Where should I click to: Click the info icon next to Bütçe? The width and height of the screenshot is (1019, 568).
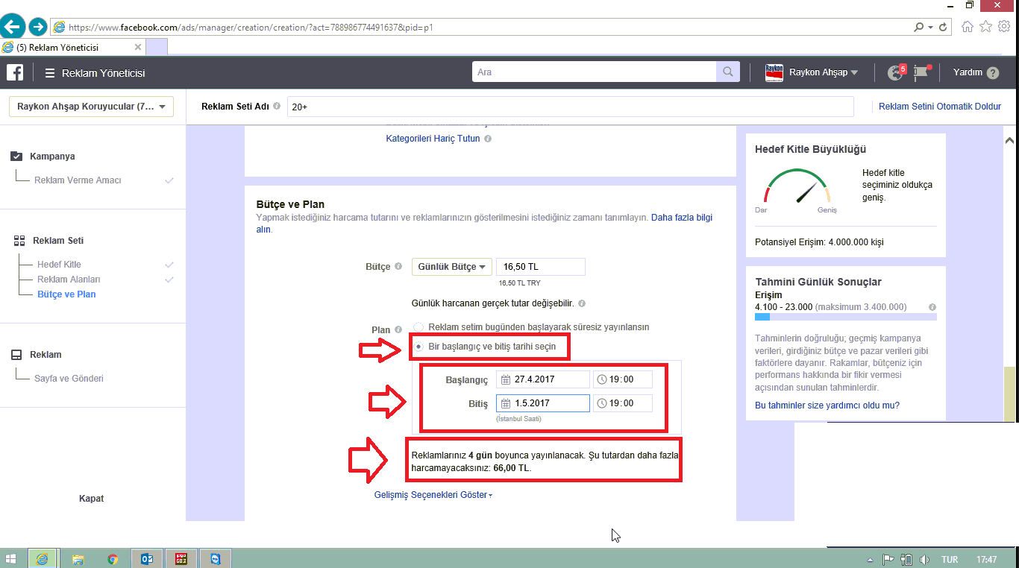point(398,267)
